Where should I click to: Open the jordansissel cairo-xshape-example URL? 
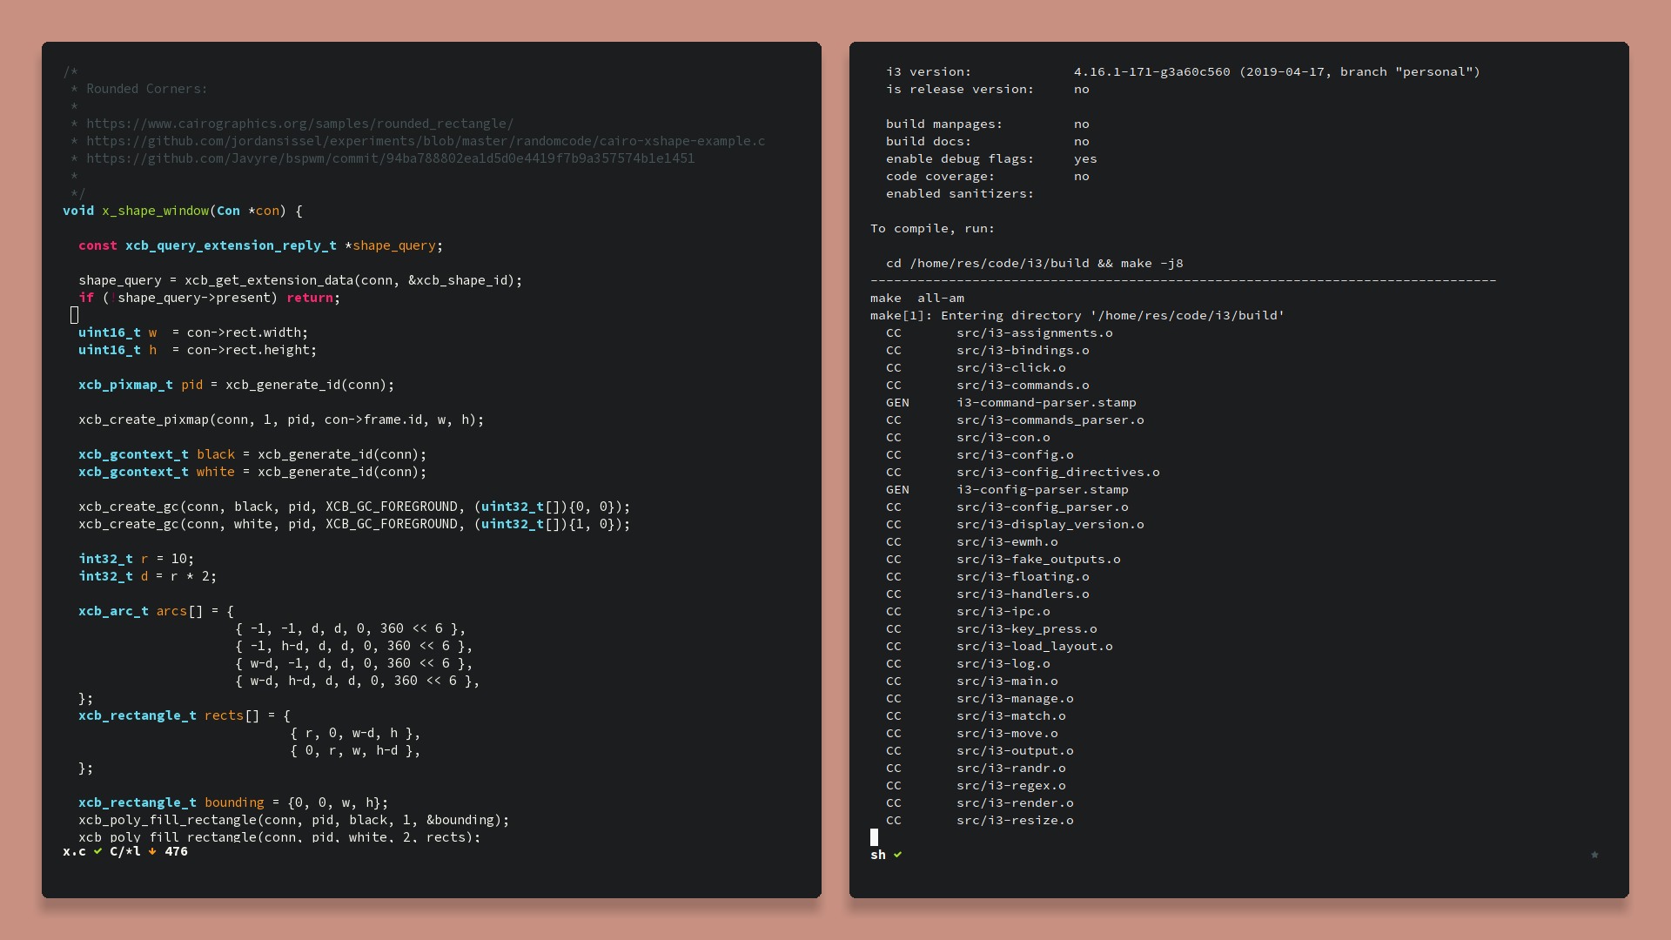coord(425,141)
